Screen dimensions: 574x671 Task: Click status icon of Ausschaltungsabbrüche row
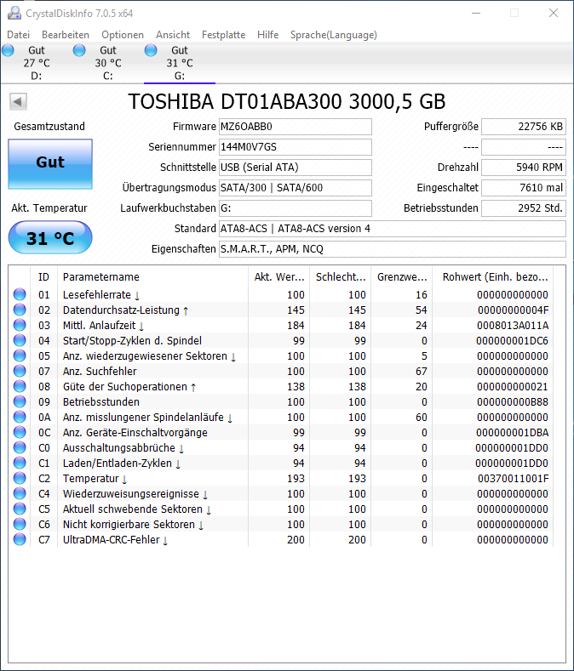20,447
